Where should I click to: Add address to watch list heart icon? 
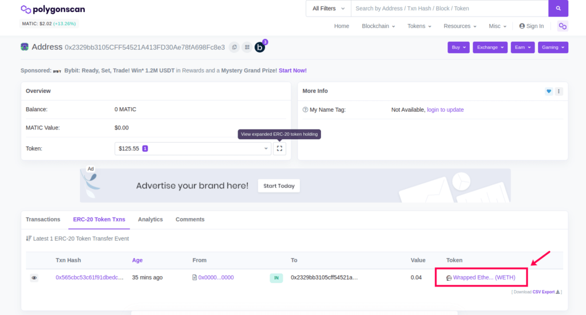click(x=549, y=91)
